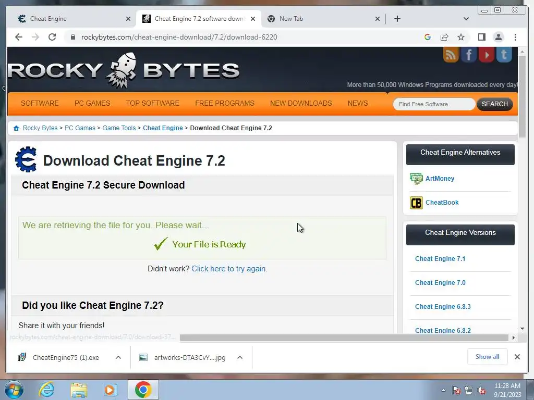Expand options for CheatEngine75 (1).exe download
The image size is (534, 400).
coord(118,357)
